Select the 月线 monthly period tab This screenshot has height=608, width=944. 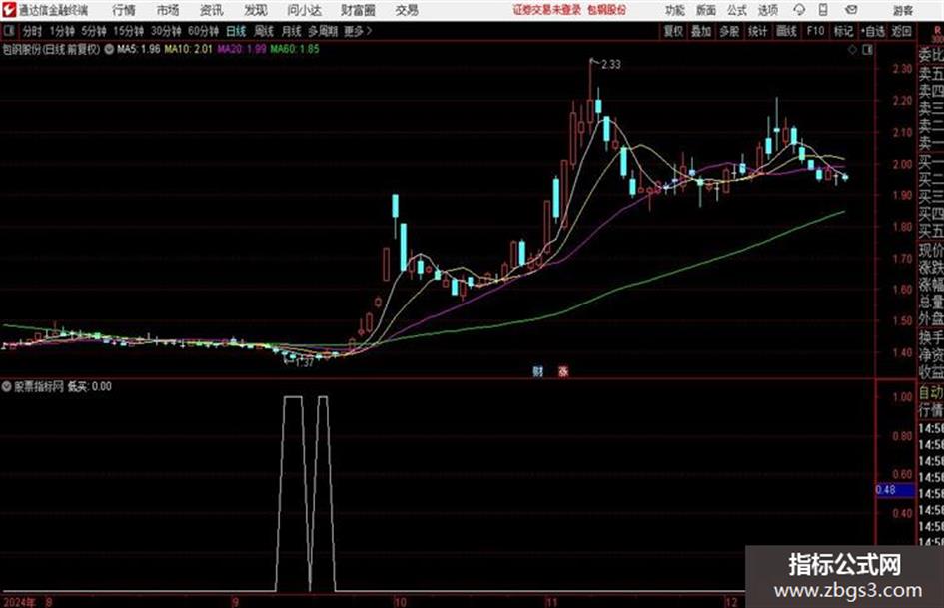(292, 31)
